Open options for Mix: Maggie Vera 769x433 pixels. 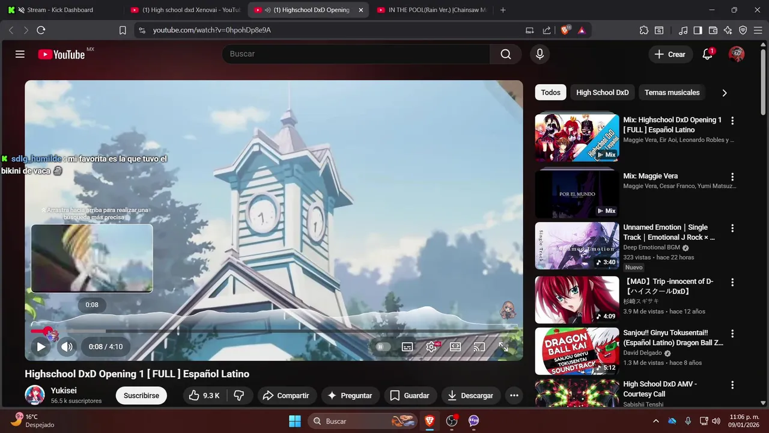[x=732, y=177]
